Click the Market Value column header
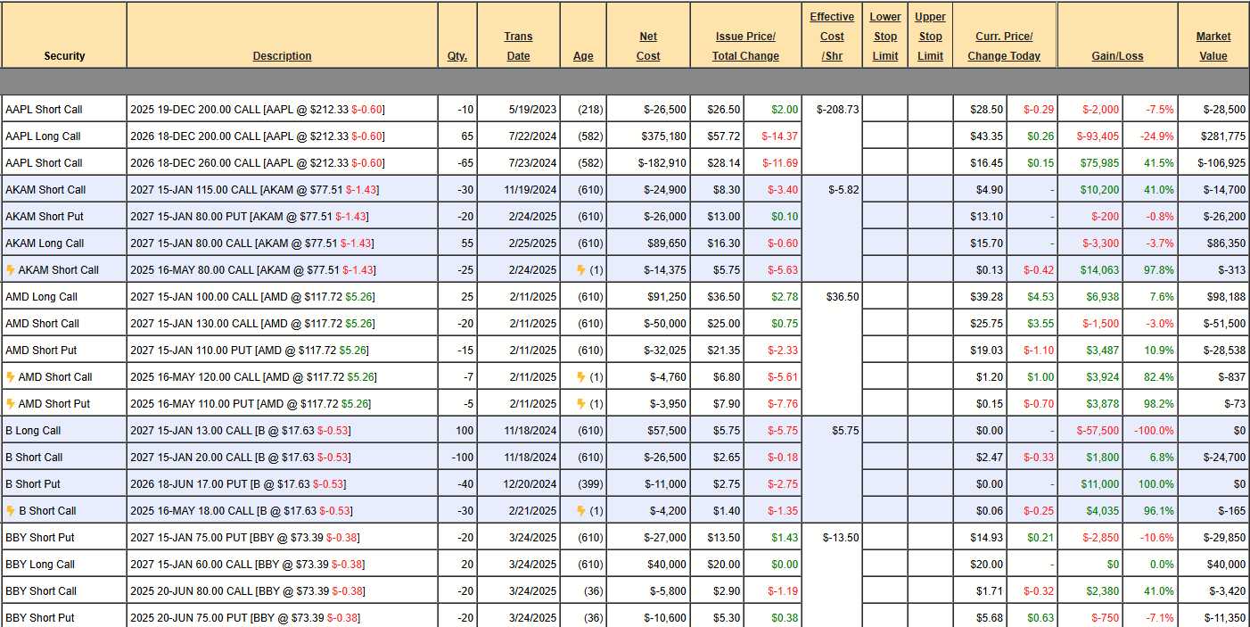 click(1213, 45)
